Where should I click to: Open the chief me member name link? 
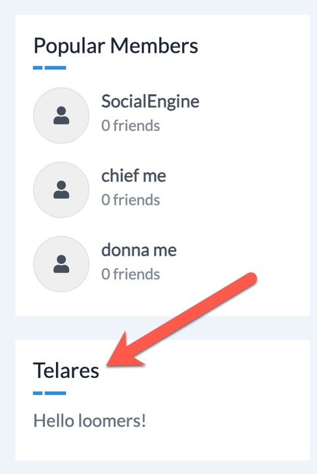[134, 176]
